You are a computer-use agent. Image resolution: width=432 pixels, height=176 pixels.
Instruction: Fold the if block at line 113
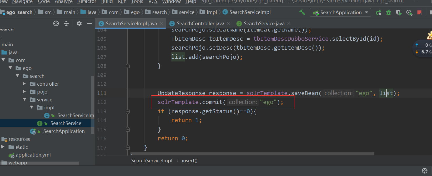128,111
